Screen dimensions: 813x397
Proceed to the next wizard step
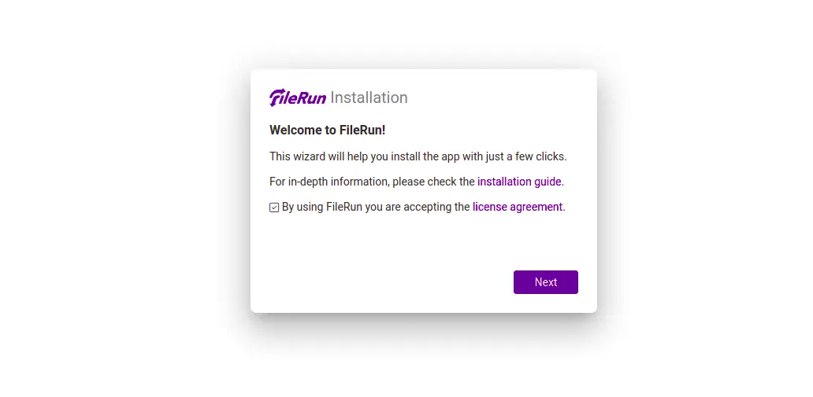point(545,282)
